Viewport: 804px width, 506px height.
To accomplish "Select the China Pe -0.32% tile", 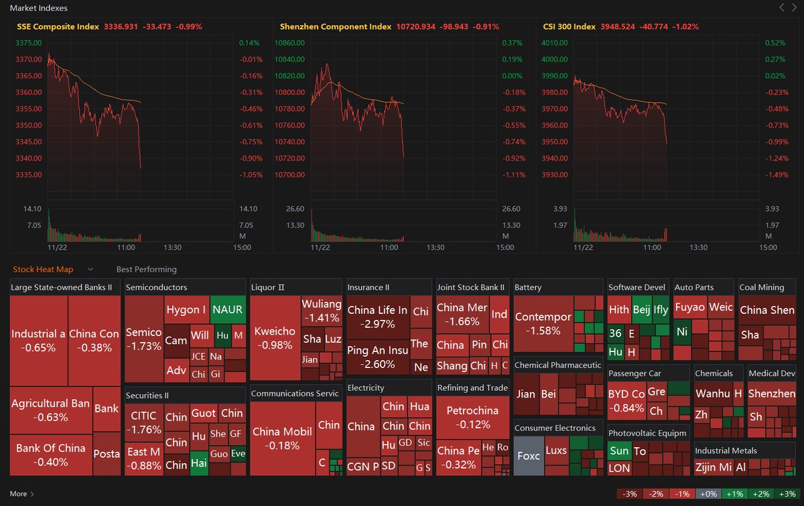I will coord(458,457).
